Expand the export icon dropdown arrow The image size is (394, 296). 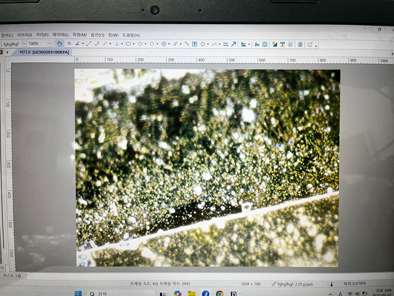tap(316, 45)
